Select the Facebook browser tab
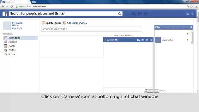Screen dimensions: 199x112 pyautogui.click(x=16, y=2)
